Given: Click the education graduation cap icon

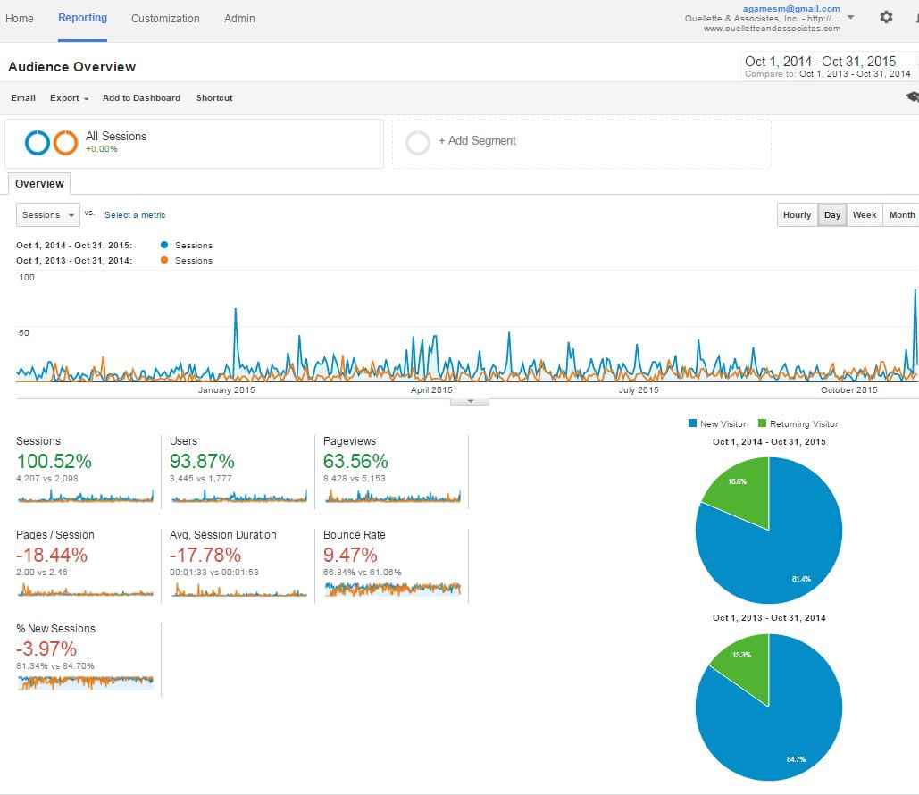Looking at the screenshot, I should point(912,97).
